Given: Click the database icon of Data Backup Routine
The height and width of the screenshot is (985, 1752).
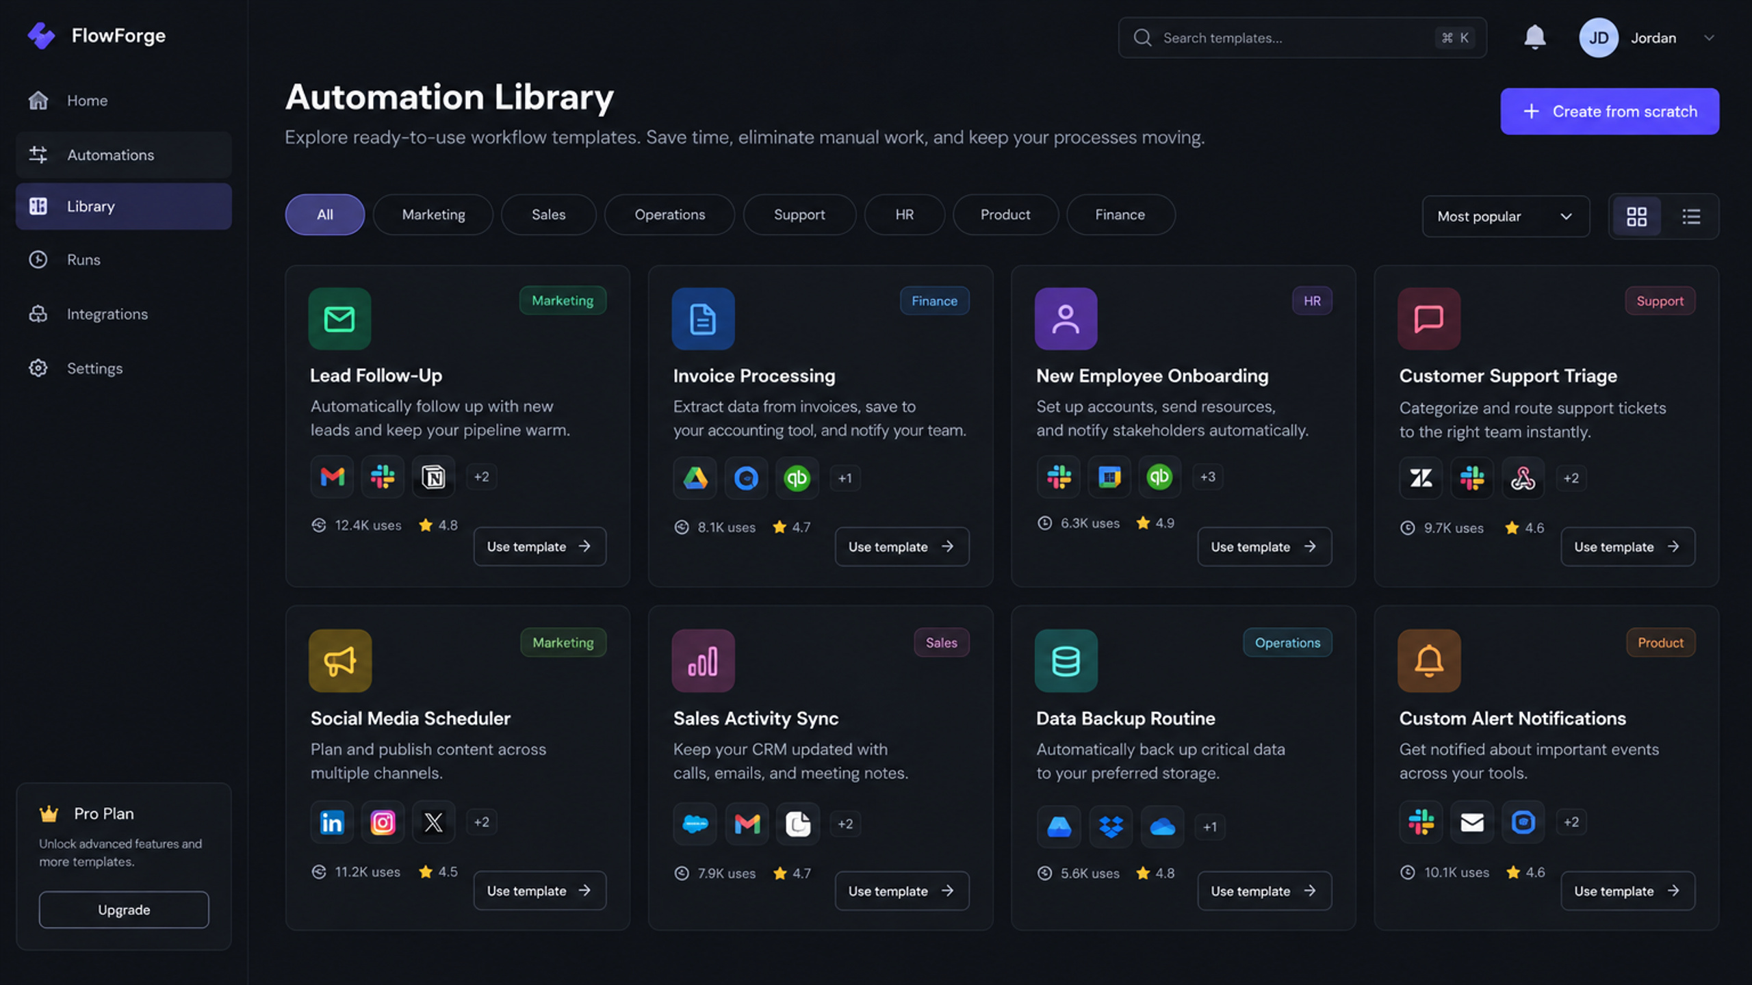Looking at the screenshot, I should point(1066,661).
